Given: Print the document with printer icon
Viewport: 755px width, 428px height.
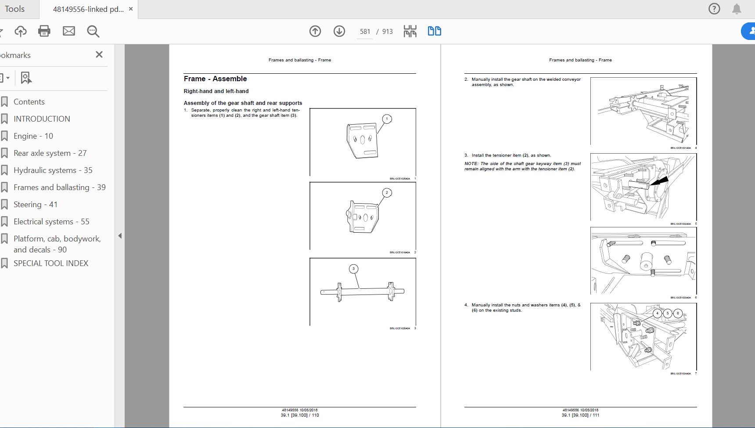Looking at the screenshot, I should tap(44, 31).
